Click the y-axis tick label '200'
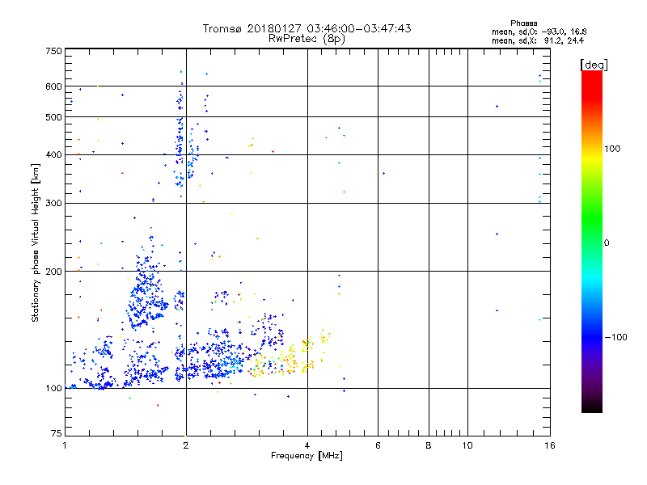The image size is (647, 485). (x=53, y=272)
